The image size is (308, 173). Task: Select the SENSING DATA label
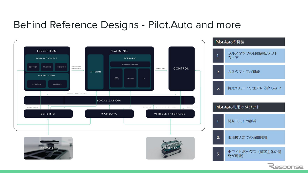(x=32, y=107)
